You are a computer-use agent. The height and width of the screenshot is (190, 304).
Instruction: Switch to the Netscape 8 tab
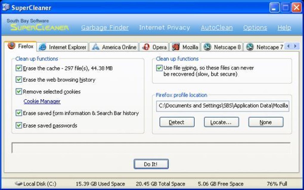[x=222, y=47]
